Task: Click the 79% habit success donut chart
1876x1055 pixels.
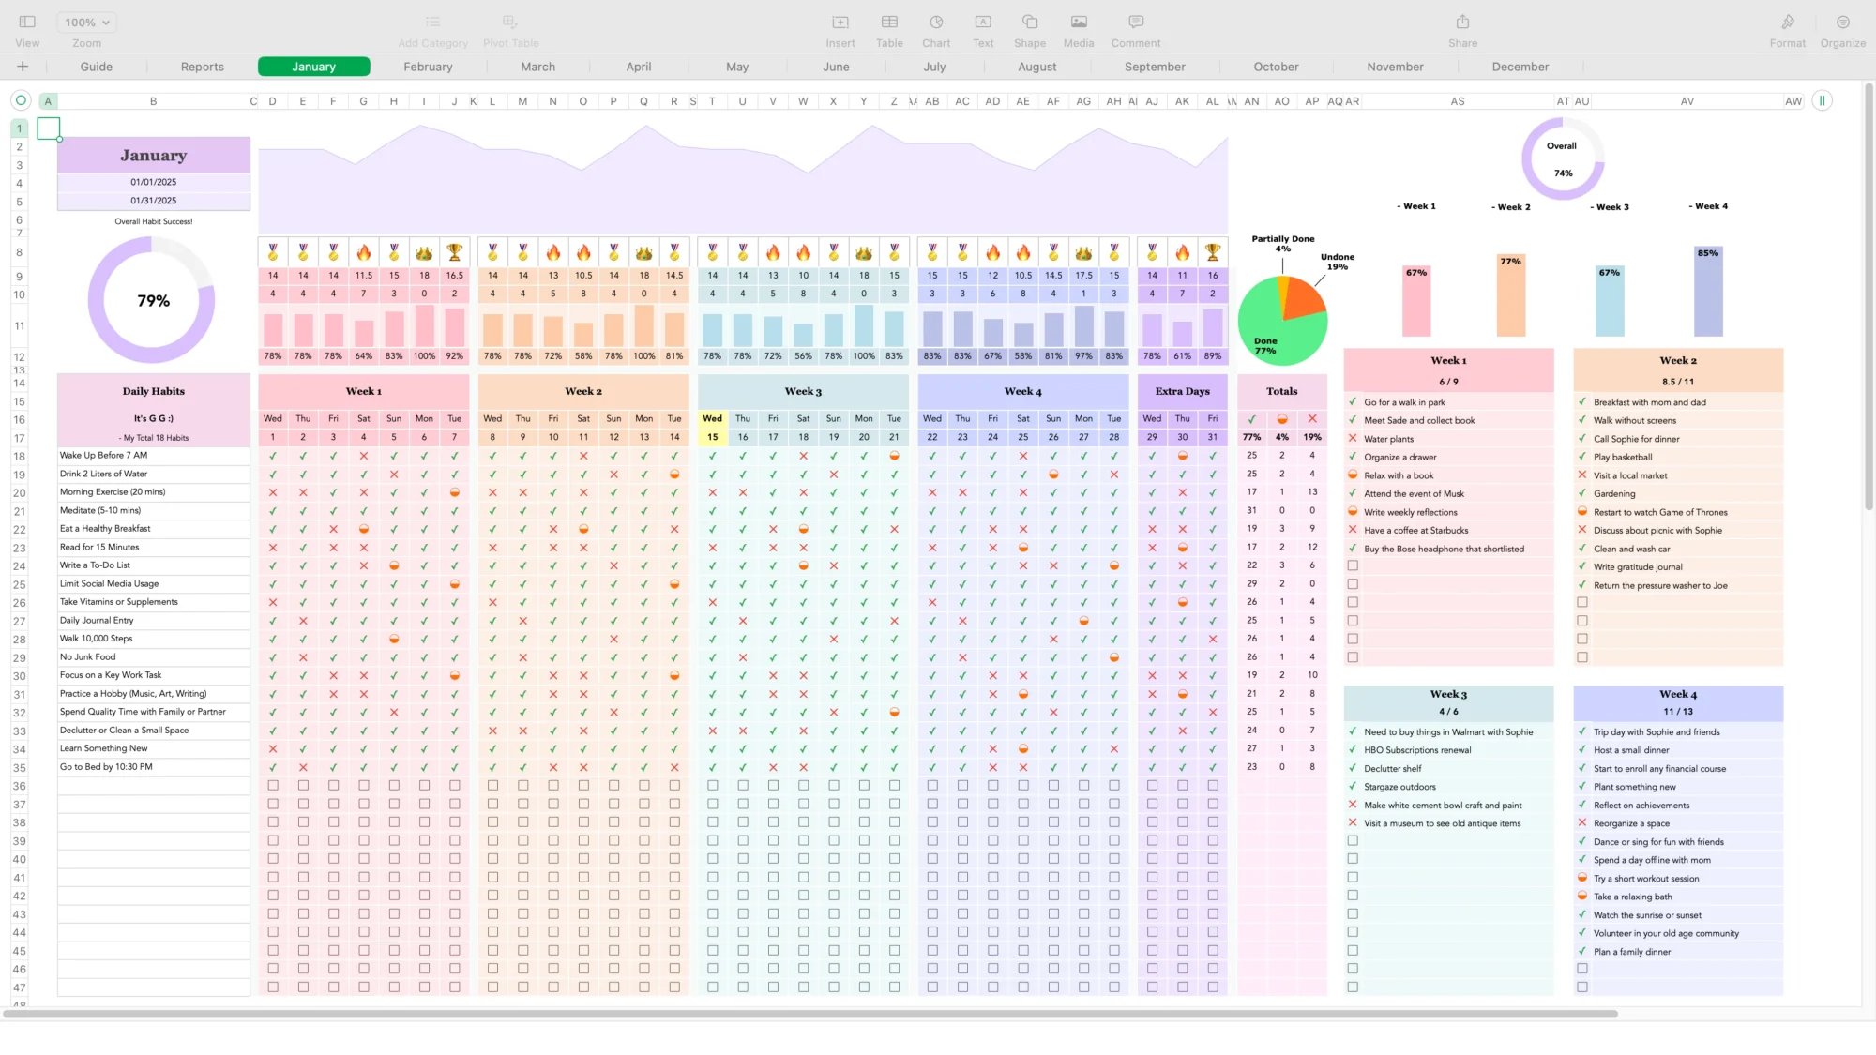Action: pos(152,300)
